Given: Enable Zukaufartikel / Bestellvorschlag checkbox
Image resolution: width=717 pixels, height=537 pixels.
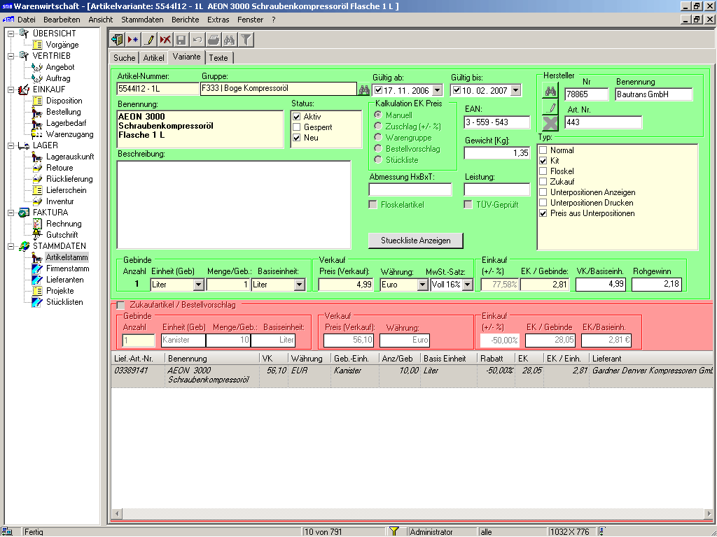Looking at the screenshot, I should (120, 305).
